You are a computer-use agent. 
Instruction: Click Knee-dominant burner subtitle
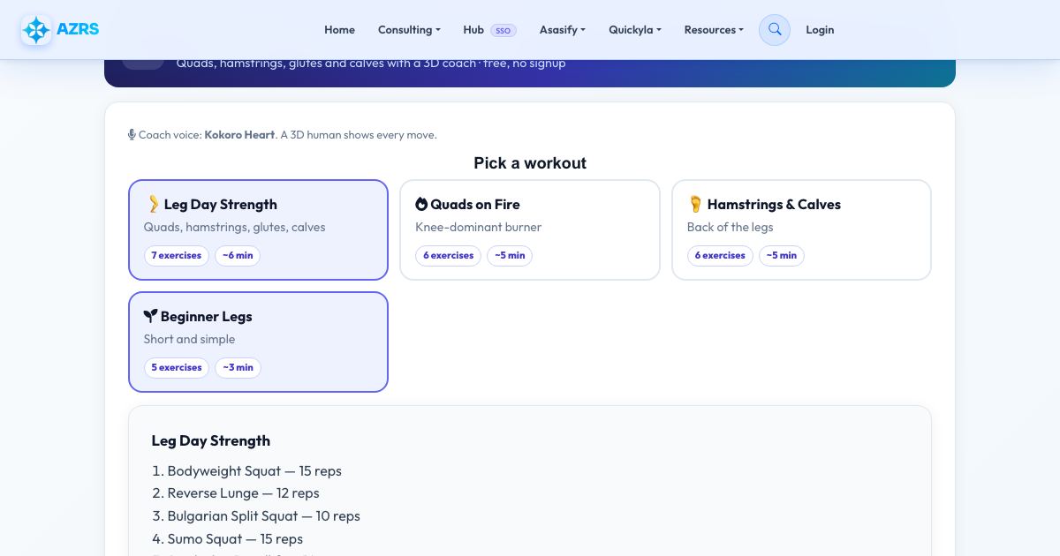coord(479,227)
